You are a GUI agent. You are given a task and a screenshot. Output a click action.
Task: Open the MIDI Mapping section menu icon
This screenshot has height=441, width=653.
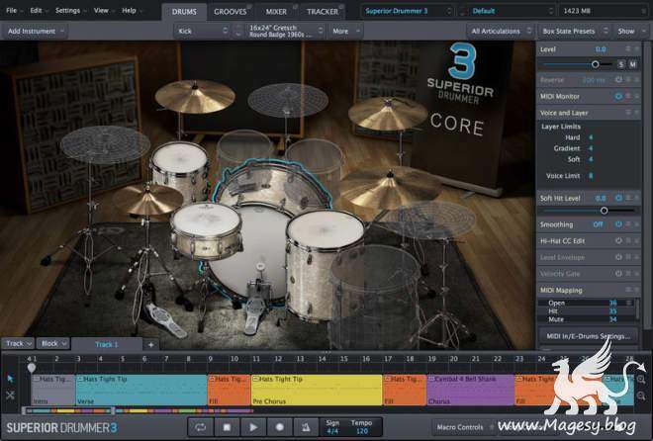pyautogui.click(x=628, y=290)
